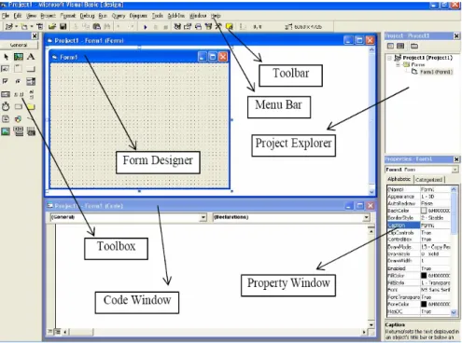Select the CommandButton control in the toolbox
The image size is (462, 343).
click(31, 69)
